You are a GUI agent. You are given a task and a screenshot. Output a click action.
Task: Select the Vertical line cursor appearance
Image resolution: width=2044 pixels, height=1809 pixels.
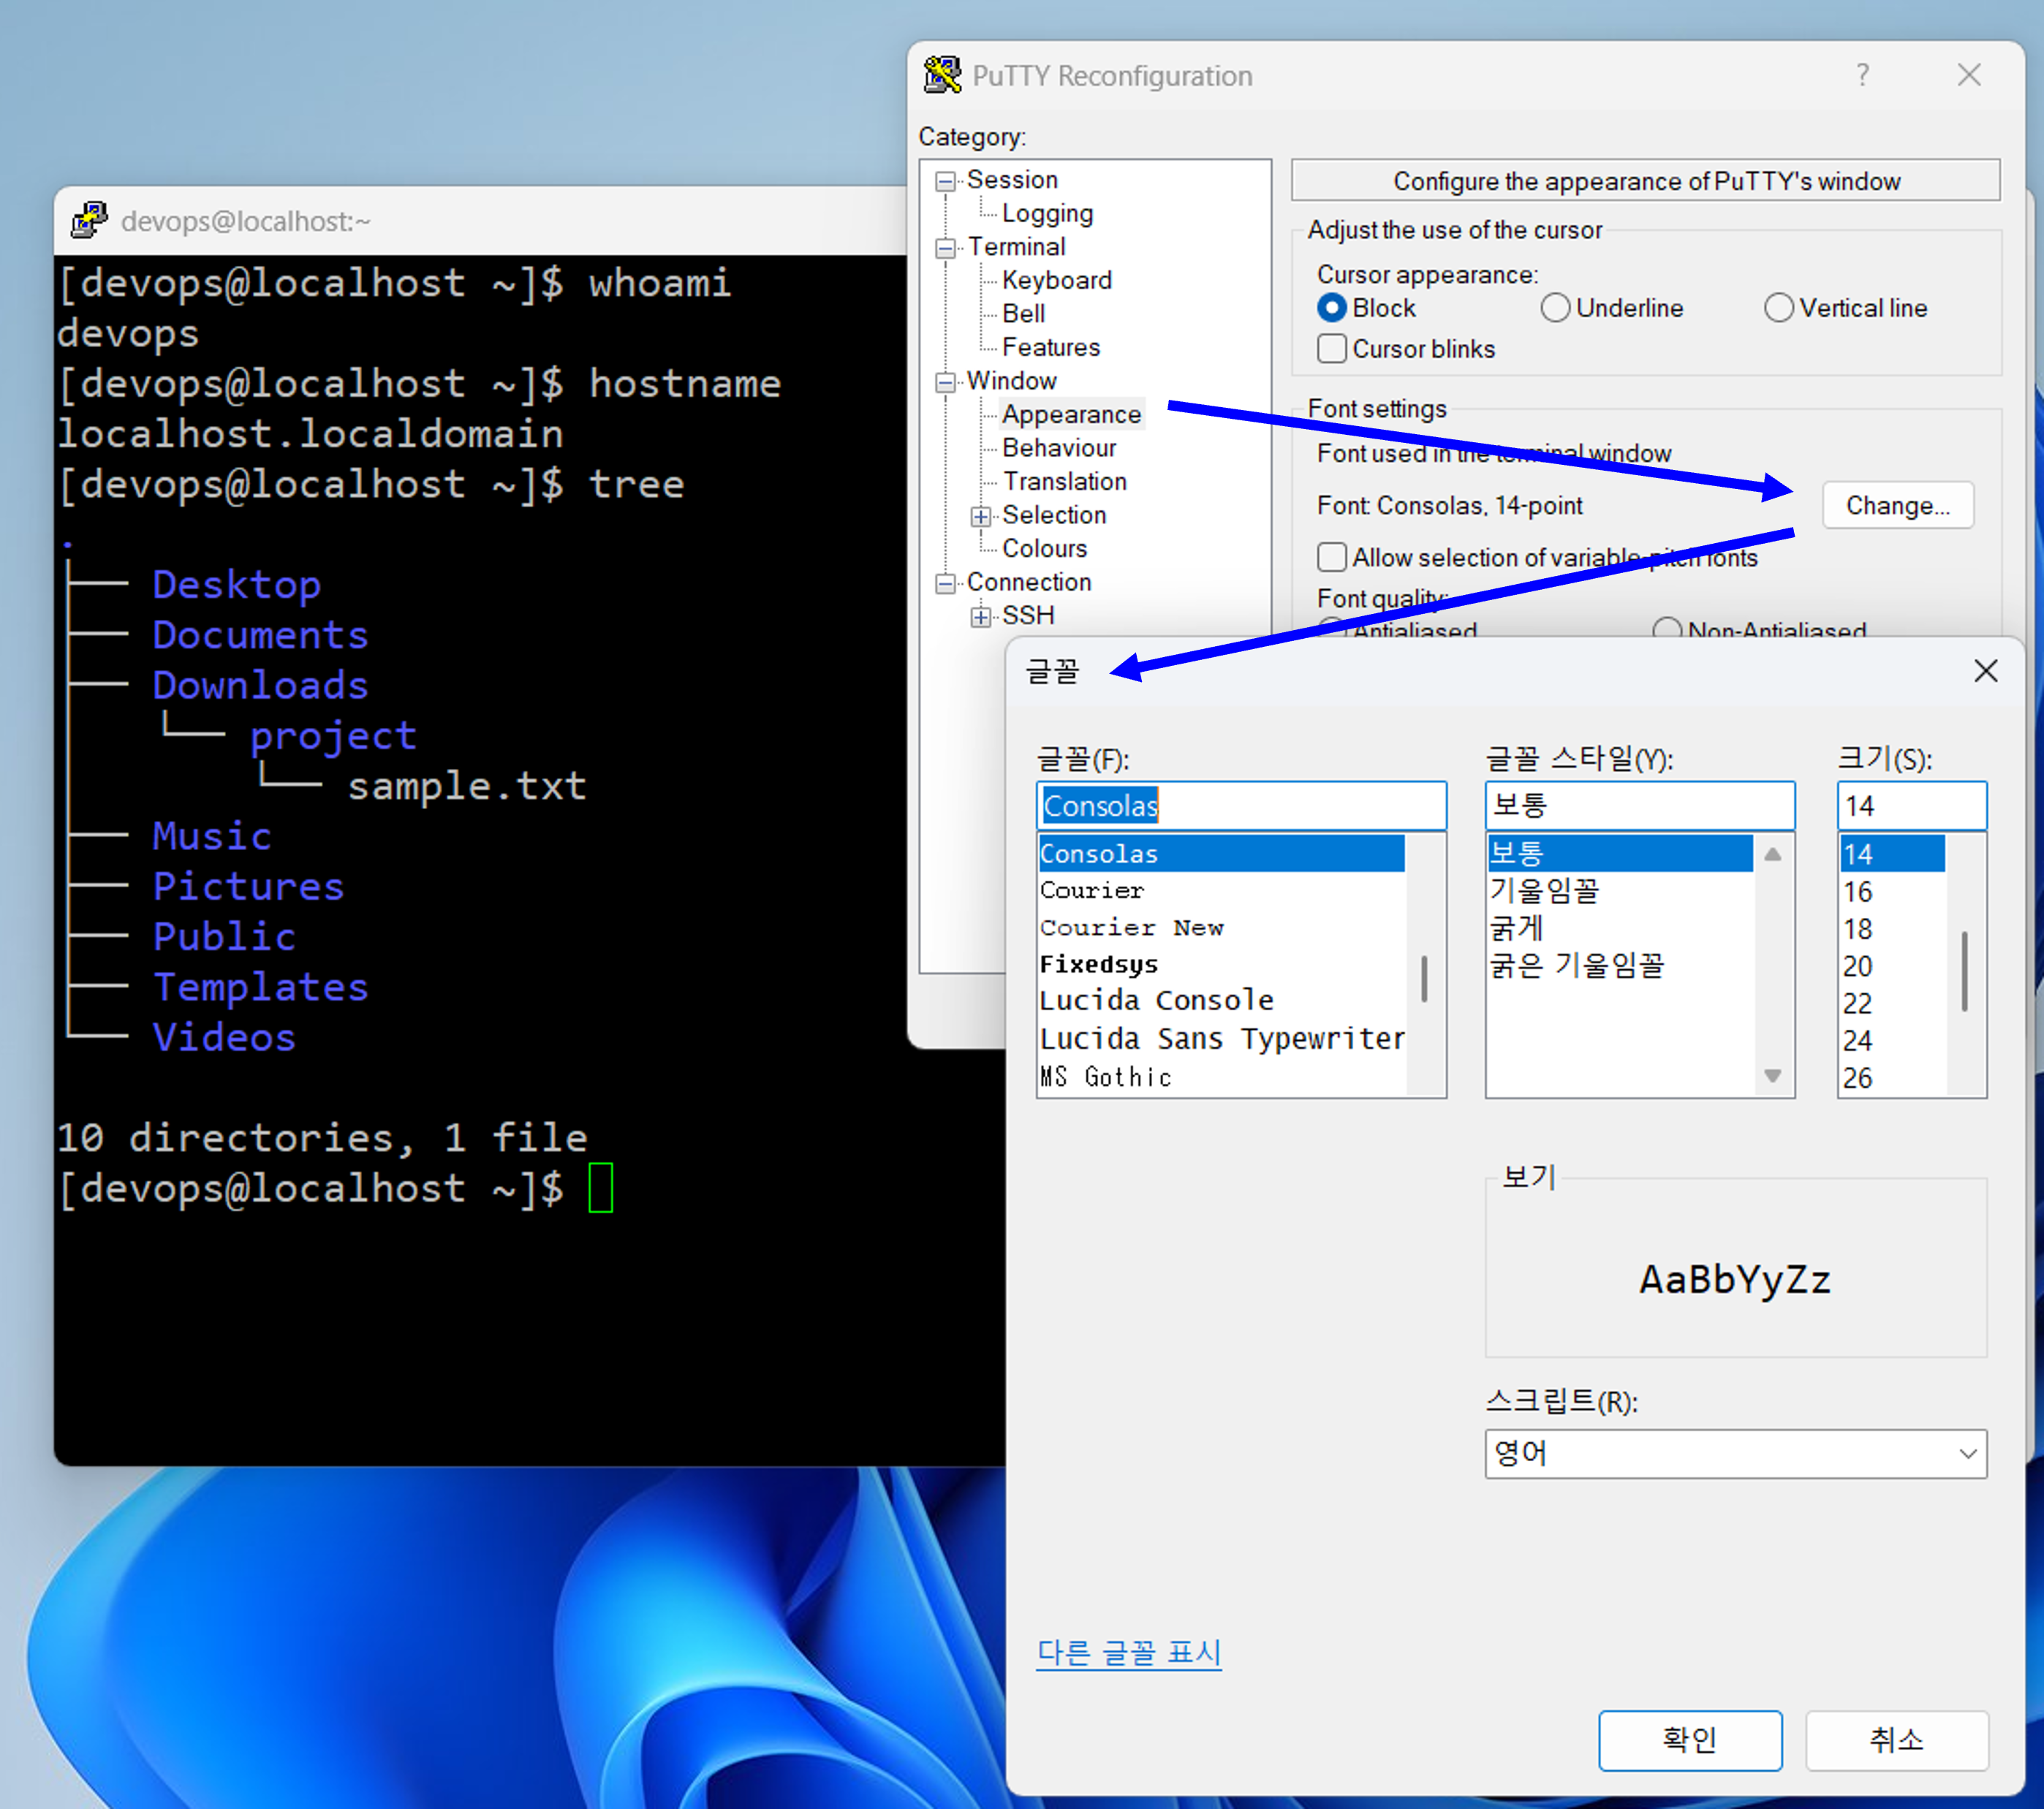[1779, 308]
